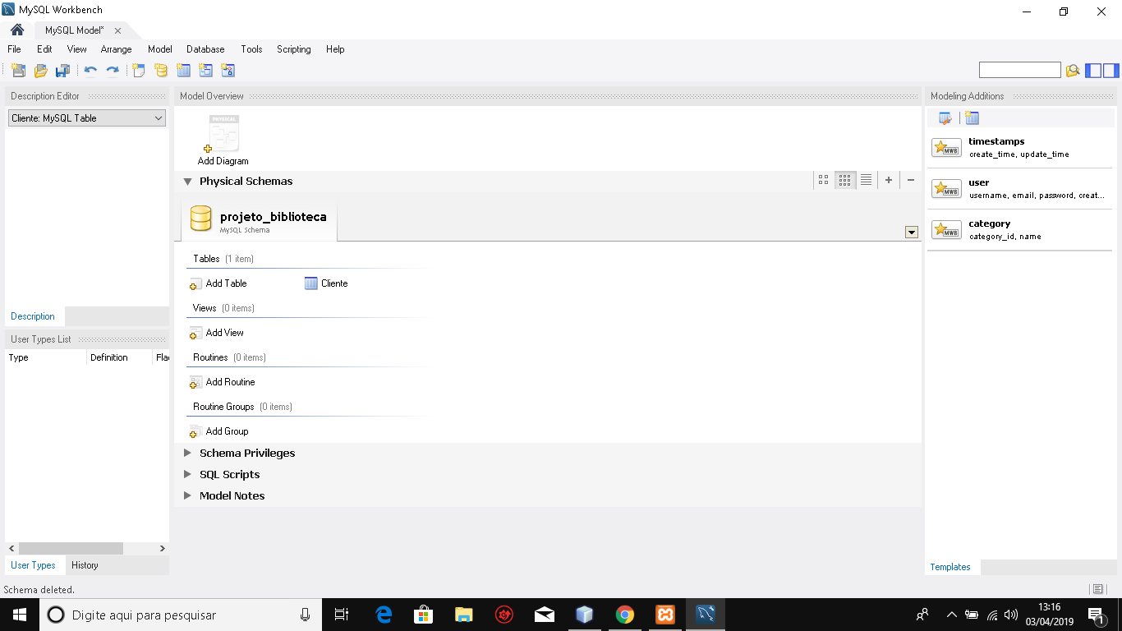This screenshot has height=631, width=1122.
Task: Toggle the left sidebar visibility
Action: (1093, 71)
